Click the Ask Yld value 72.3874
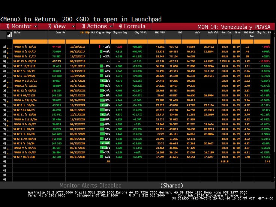This screenshot has width=276, height=207. 209,52
